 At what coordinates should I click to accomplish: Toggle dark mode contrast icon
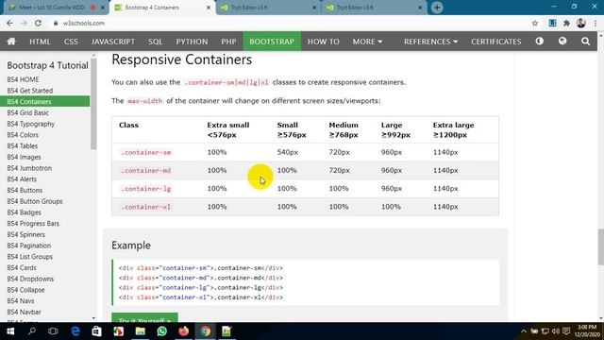point(539,41)
